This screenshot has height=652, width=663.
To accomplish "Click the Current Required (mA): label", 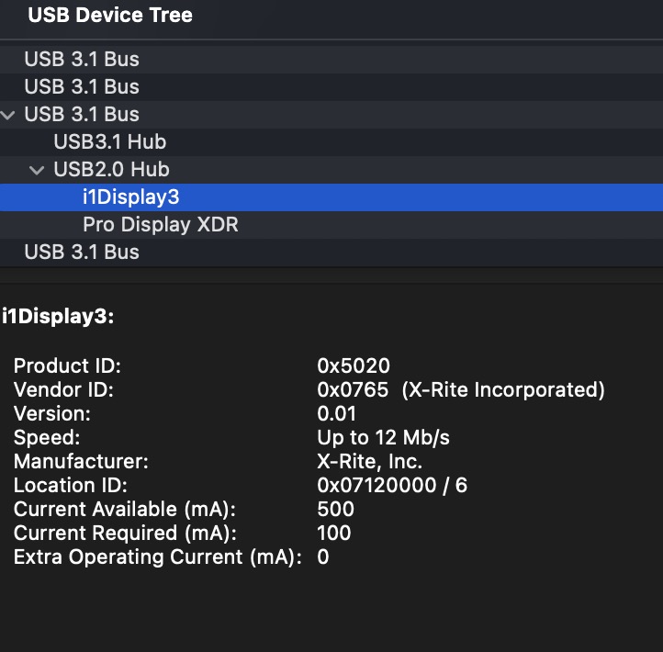I will pyautogui.click(x=125, y=533).
